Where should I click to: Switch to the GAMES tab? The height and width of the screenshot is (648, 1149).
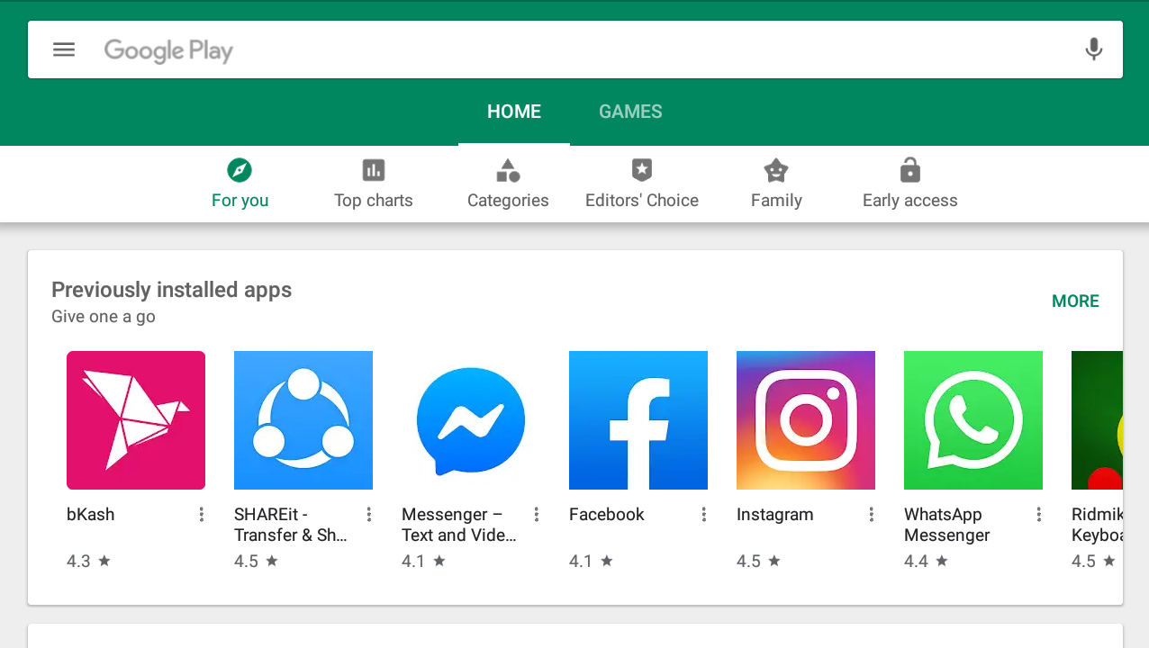(x=630, y=112)
